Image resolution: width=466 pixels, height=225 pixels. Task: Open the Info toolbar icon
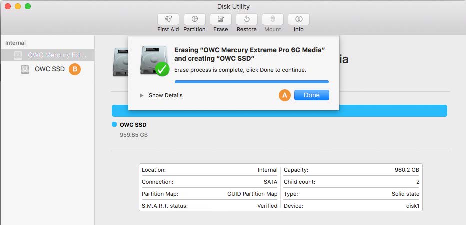click(298, 19)
